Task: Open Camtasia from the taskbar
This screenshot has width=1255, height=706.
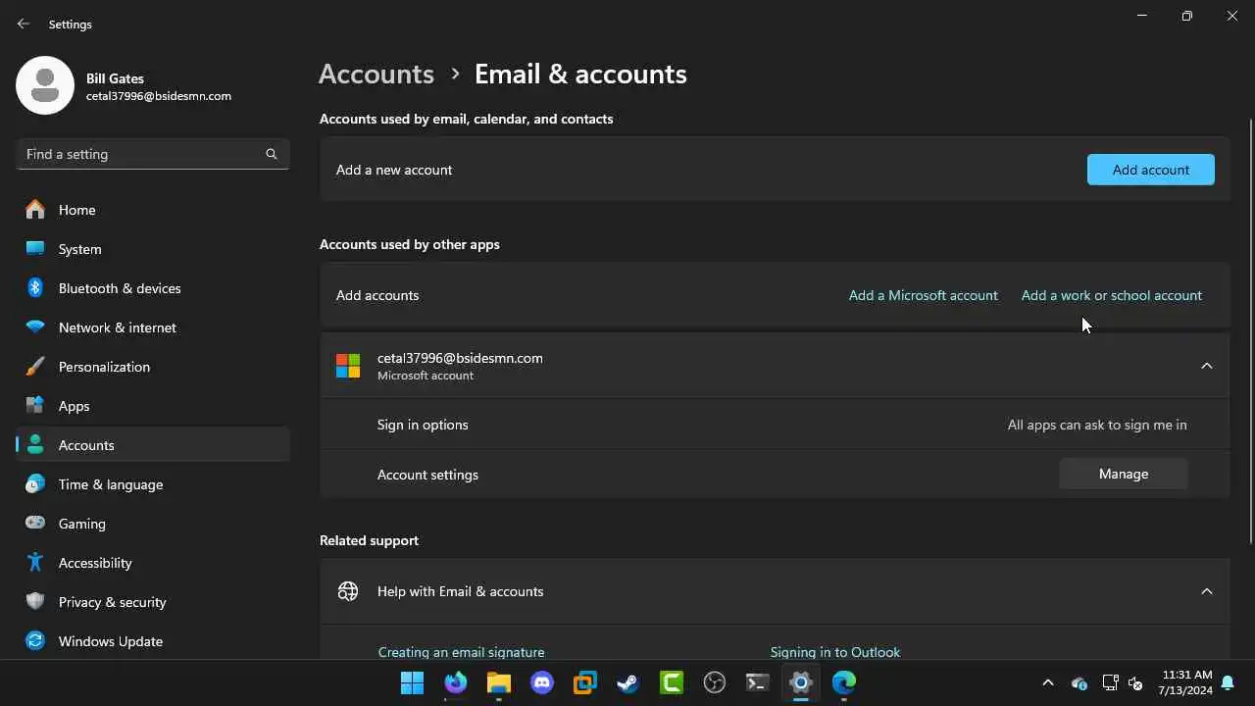Action: (672, 682)
